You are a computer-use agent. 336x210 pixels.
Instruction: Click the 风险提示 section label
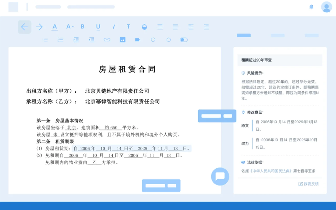[x=255, y=73]
